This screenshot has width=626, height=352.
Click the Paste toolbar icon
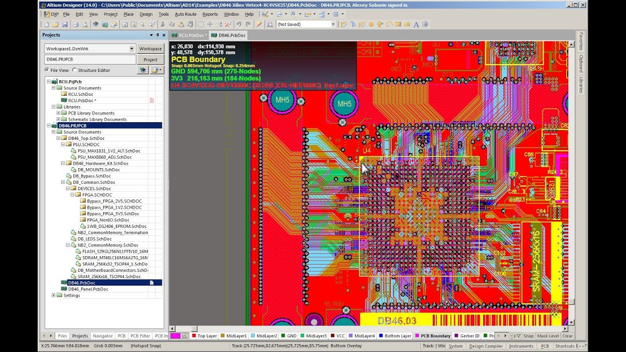(x=181, y=24)
